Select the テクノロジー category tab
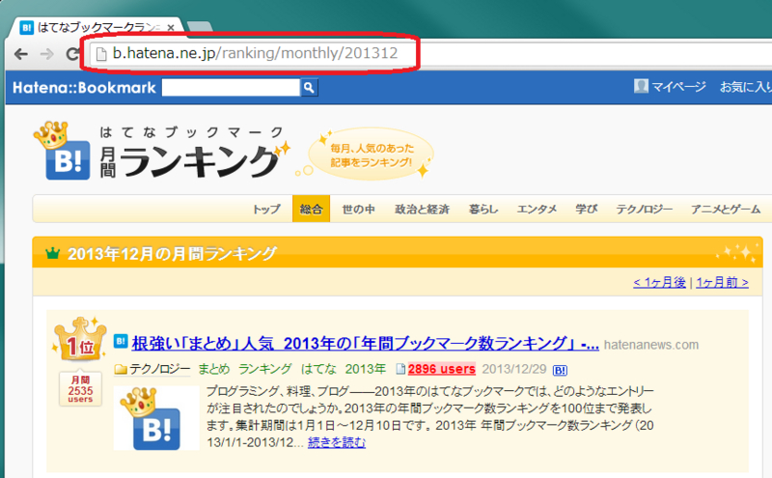The height and width of the screenshot is (478, 772). [x=644, y=209]
